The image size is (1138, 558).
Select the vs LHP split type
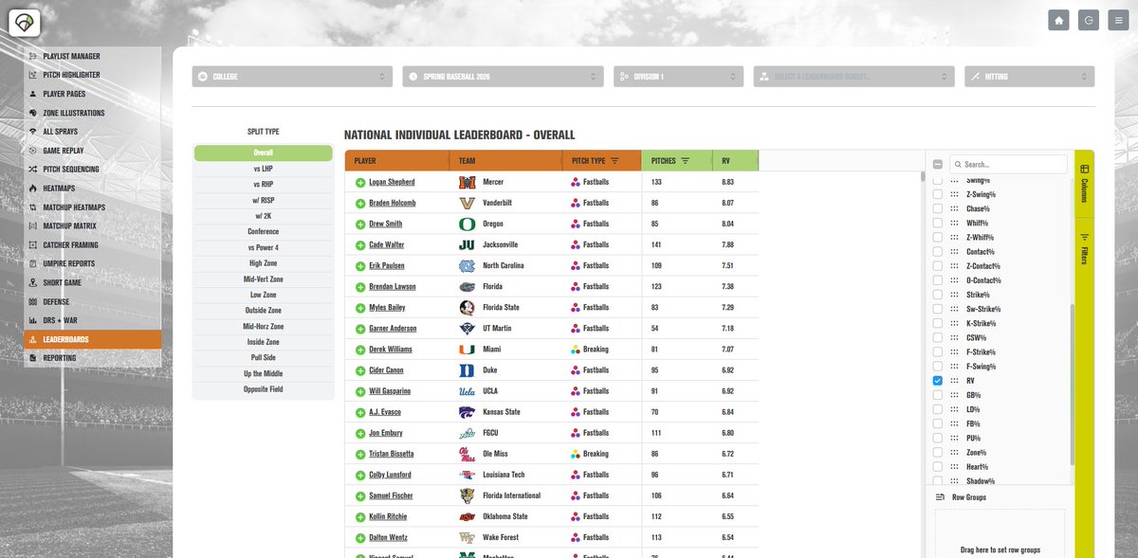click(264, 169)
